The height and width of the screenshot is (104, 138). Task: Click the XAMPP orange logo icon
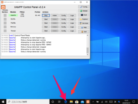[x=3, y=7]
